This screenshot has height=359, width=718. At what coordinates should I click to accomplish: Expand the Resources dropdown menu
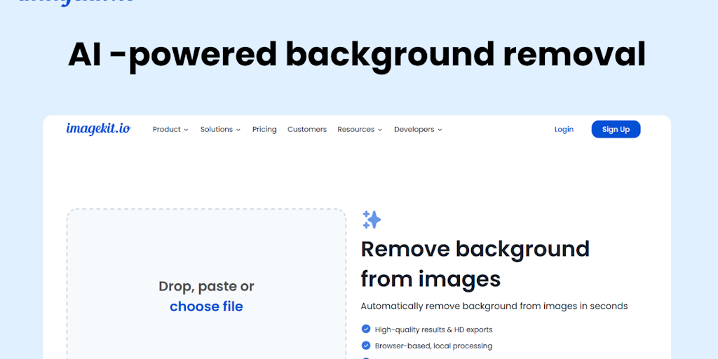point(360,130)
